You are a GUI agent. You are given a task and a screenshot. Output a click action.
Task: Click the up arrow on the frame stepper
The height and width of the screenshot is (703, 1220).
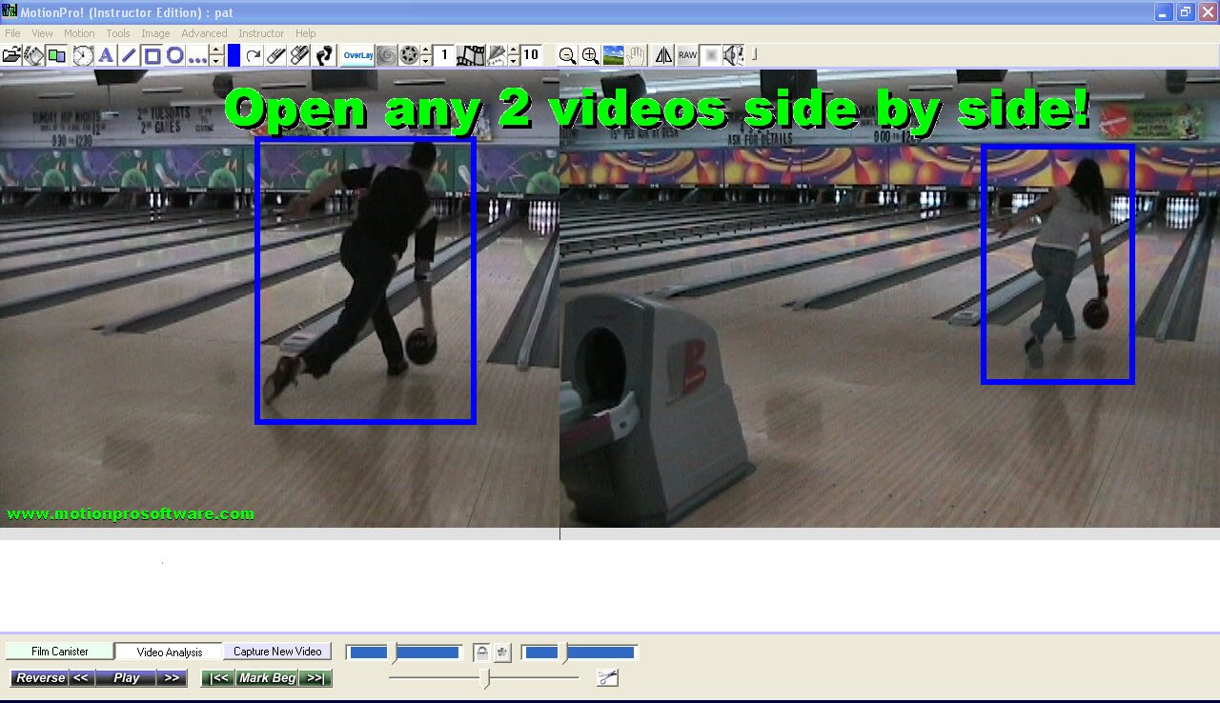(x=424, y=50)
